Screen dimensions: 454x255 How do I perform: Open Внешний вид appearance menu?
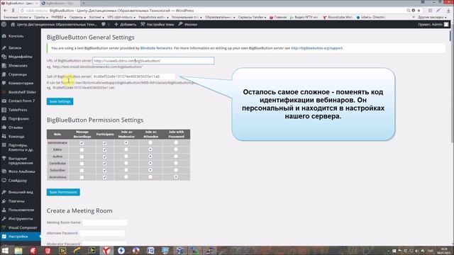[x=21, y=192]
